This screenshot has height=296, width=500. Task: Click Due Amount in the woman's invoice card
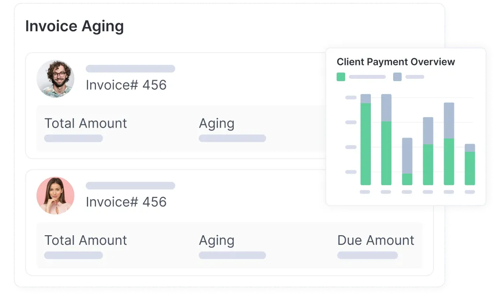[x=376, y=240]
